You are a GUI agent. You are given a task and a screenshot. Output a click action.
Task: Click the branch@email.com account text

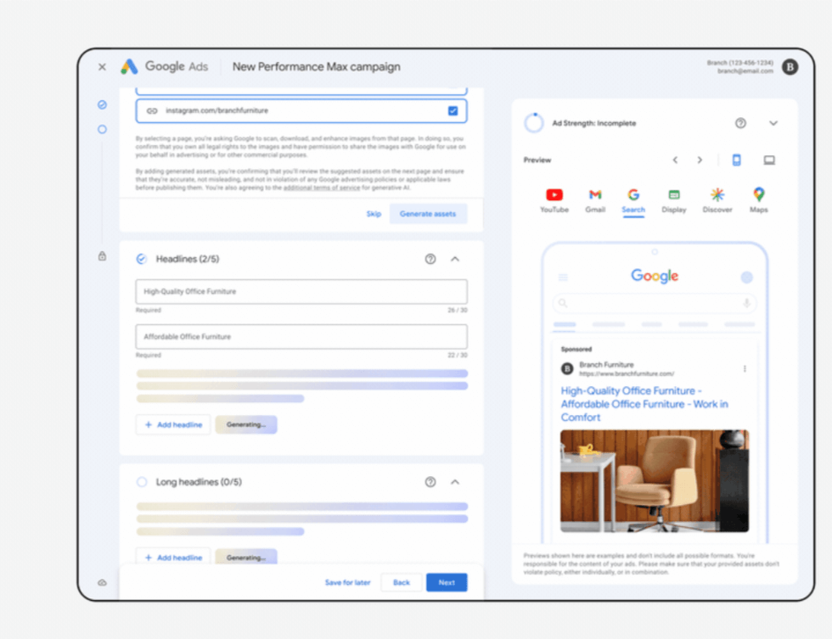[x=745, y=71]
